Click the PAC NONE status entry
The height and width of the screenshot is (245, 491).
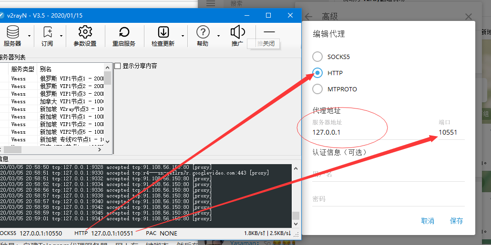tap(161, 233)
